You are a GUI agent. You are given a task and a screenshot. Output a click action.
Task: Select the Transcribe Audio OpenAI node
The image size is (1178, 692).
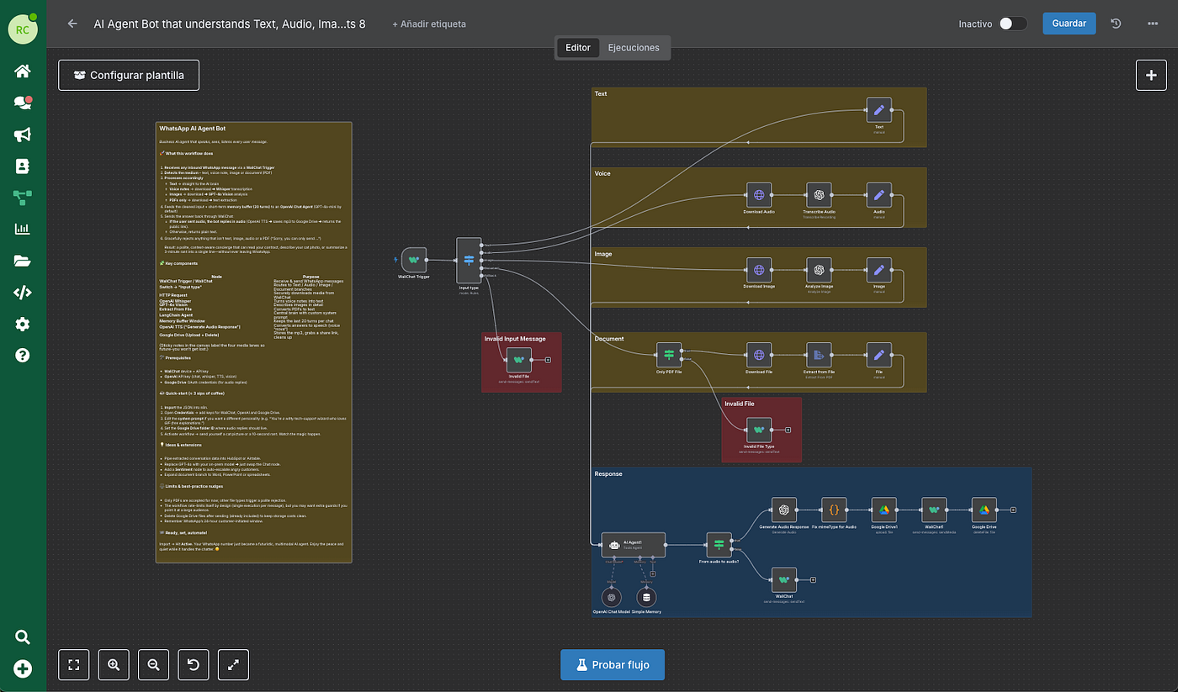tap(819, 195)
